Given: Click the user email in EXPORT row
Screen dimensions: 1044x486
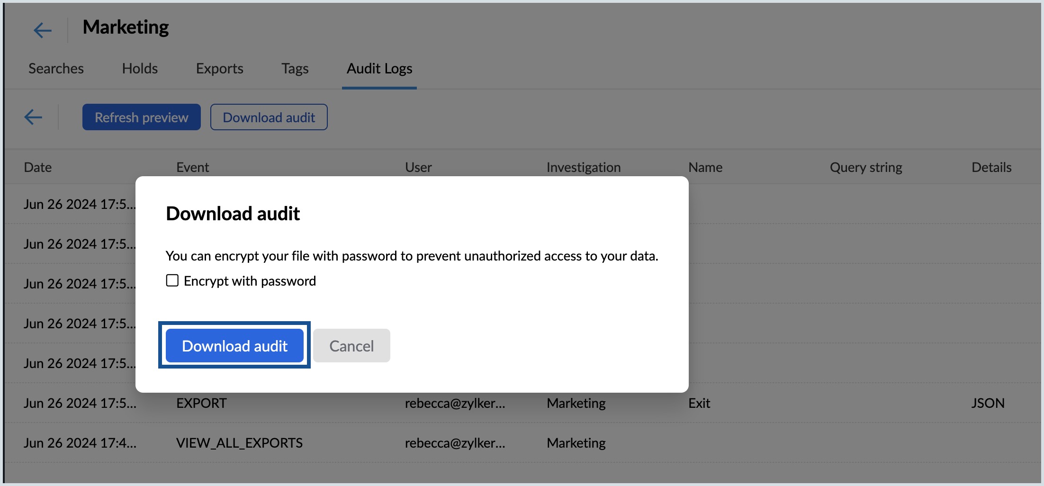Looking at the screenshot, I should 455,403.
